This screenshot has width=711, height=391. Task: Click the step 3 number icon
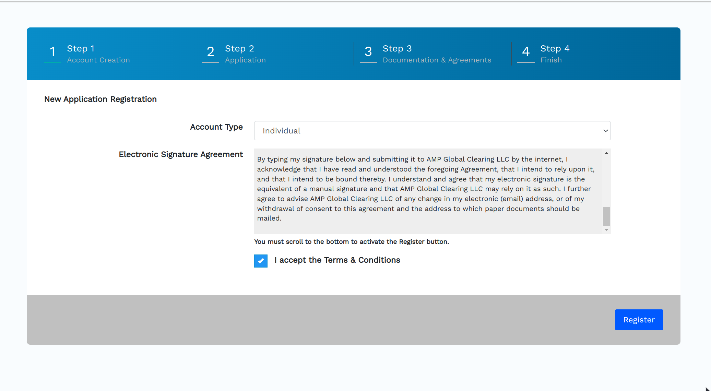pos(368,52)
